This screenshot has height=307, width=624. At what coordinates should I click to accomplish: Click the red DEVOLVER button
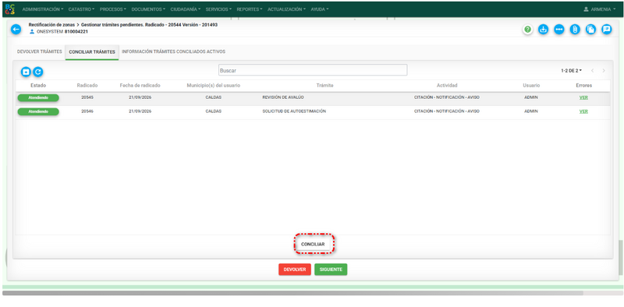(295, 270)
